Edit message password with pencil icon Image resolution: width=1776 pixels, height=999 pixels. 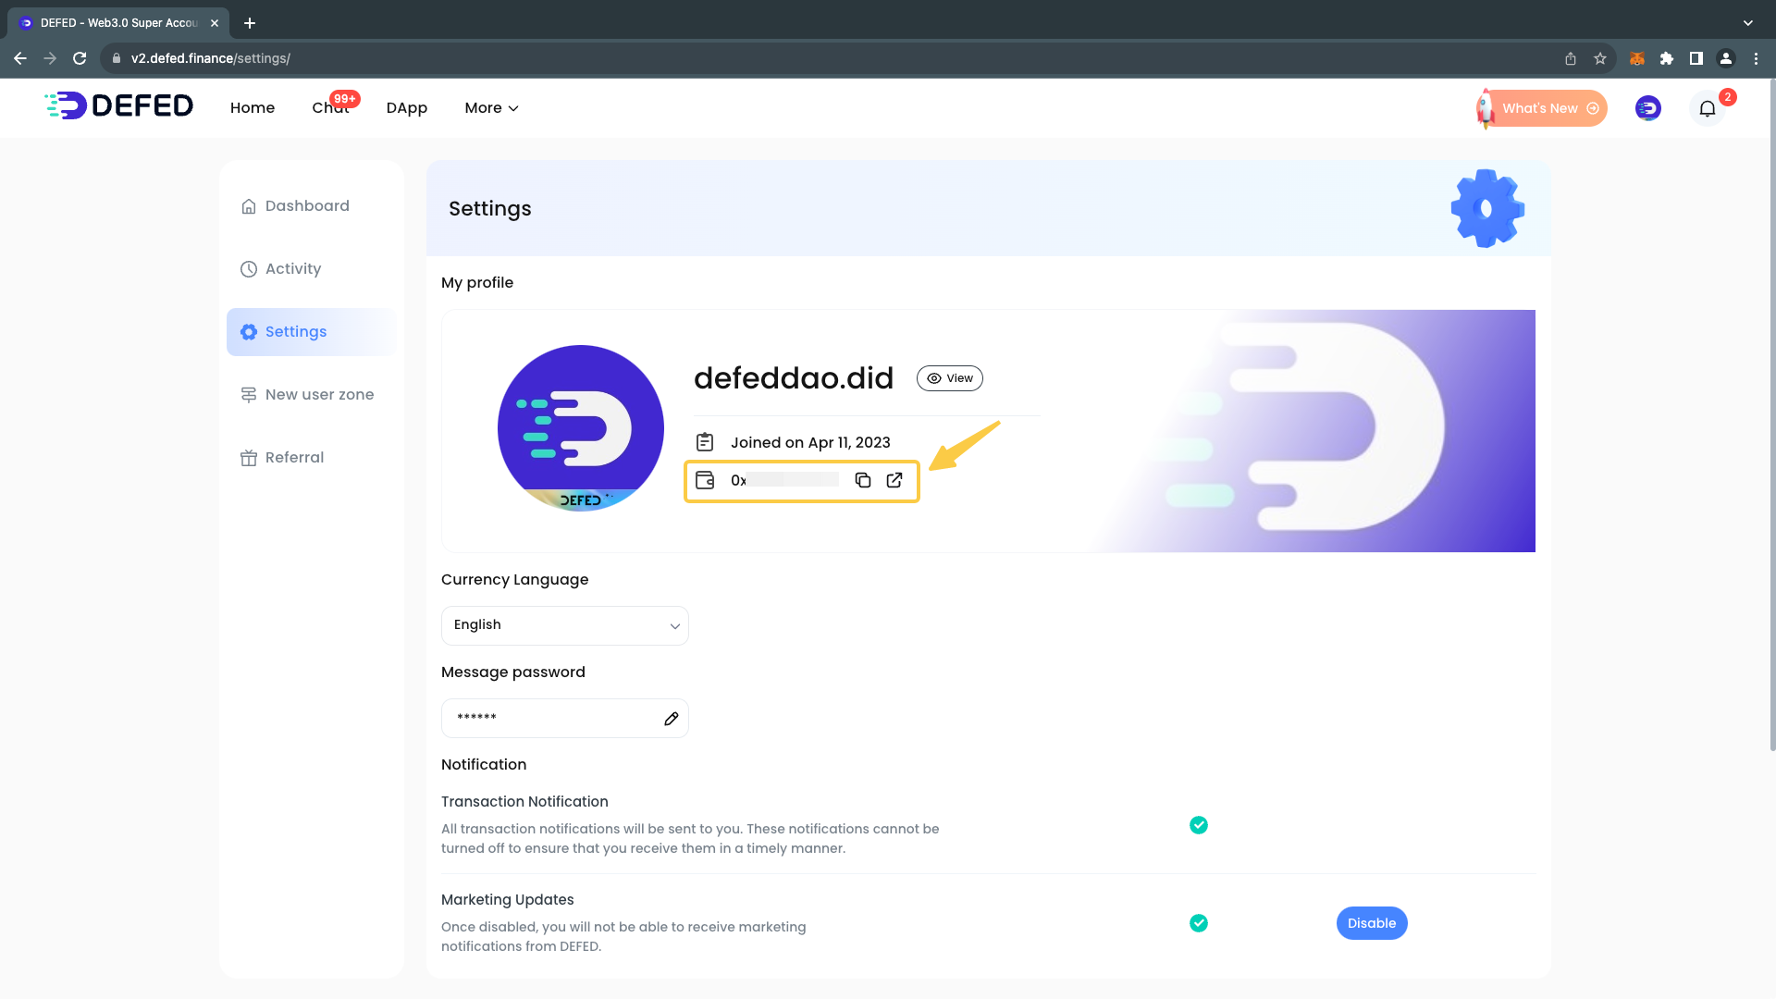672,719
